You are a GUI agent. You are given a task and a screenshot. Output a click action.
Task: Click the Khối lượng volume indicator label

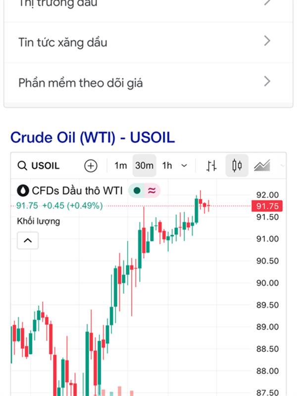(39, 221)
